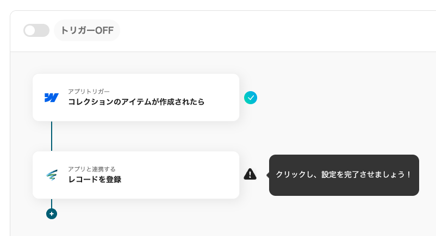
Task: Open the レコードを登録 action card
Action: [136, 175]
